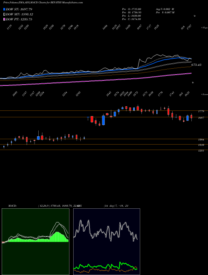
Task: Click the MACD (12,26,9) values text
Action: tap(59, 206)
